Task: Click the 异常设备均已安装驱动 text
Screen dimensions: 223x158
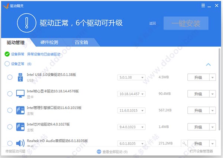Action: click(x=43, y=54)
